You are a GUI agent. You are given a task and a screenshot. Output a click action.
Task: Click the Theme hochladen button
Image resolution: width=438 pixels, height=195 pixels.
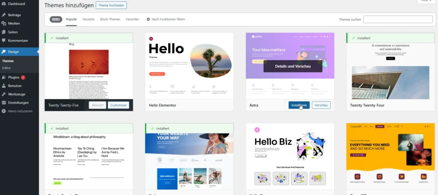point(111,5)
